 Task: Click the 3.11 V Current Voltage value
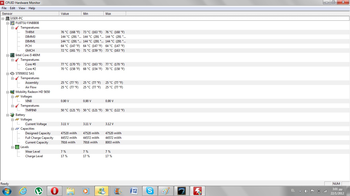65,124
